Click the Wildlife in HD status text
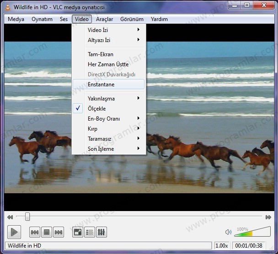 [24, 246]
